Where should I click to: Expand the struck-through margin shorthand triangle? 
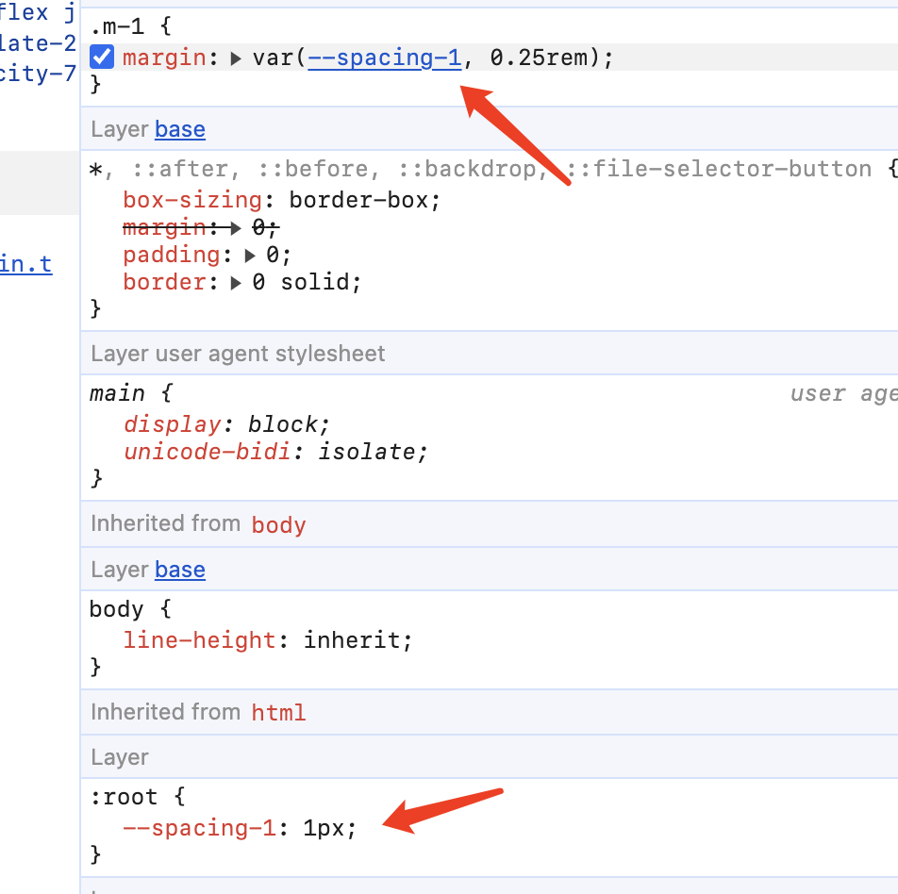tap(236, 228)
